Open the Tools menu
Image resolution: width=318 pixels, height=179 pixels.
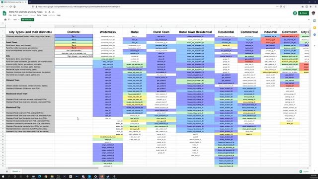click(45, 15)
